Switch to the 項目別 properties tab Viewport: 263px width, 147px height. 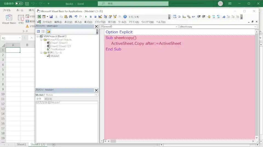[48, 99]
